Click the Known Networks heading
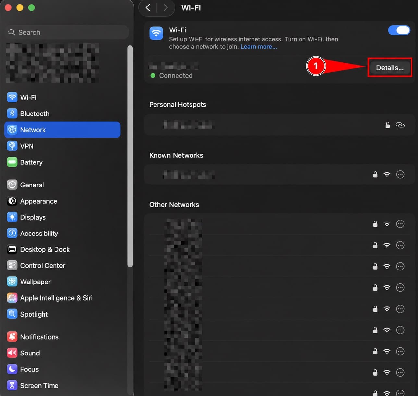The height and width of the screenshot is (396, 418). (176, 155)
